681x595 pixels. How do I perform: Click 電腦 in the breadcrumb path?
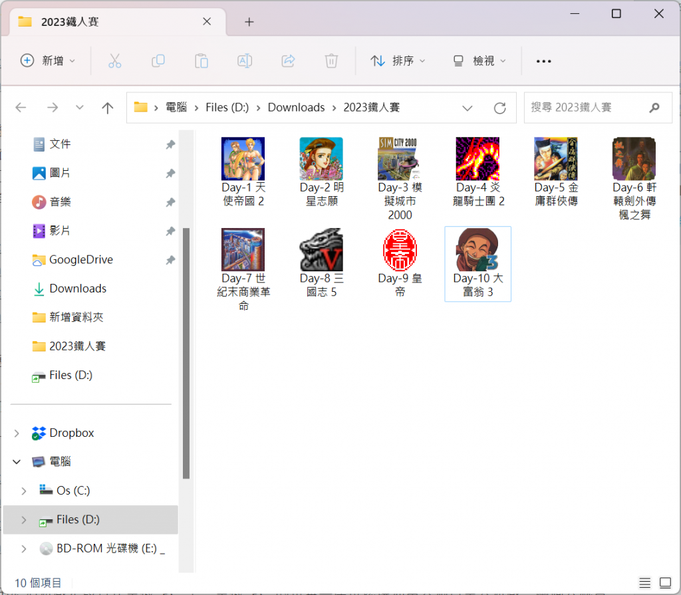pyautogui.click(x=176, y=107)
